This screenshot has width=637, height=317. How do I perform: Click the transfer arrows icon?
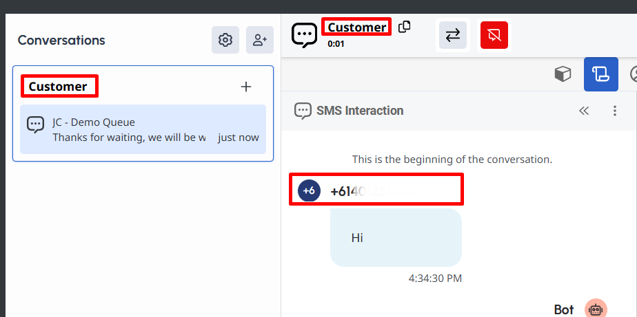click(x=453, y=35)
